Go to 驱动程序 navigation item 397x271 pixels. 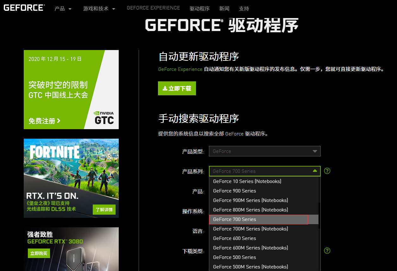pos(199,9)
